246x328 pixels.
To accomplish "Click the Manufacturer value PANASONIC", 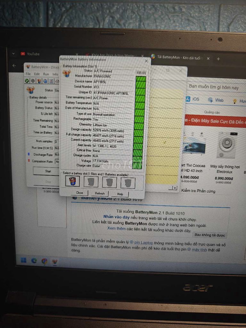I will coord(102,77).
